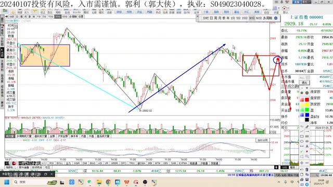Viewport: 333px width, 187px height.
Task: Pick the solid red color in drawing palette
Action: click(x=307, y=99)
